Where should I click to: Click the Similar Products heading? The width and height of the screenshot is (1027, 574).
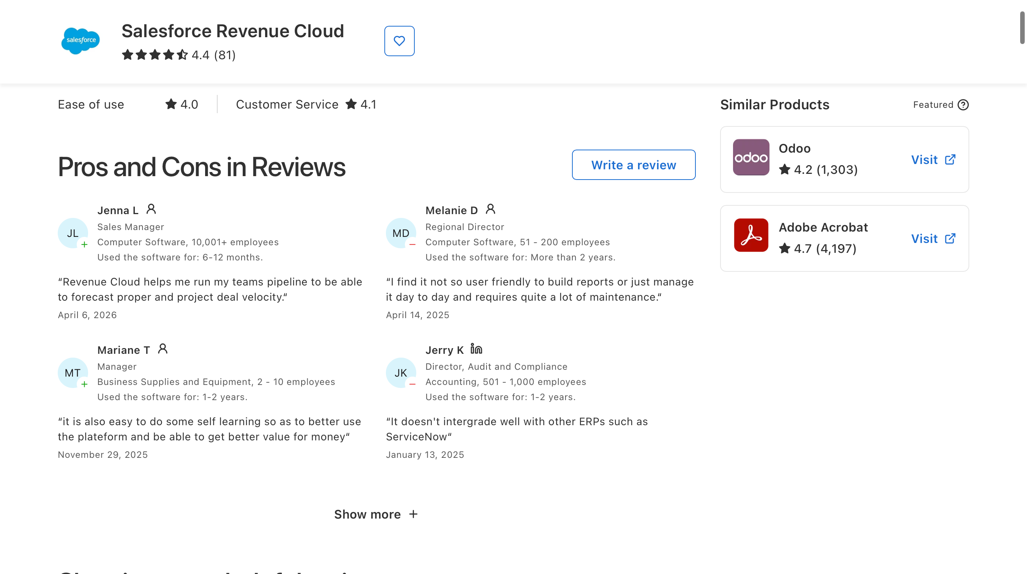click(x=775, y=104)
